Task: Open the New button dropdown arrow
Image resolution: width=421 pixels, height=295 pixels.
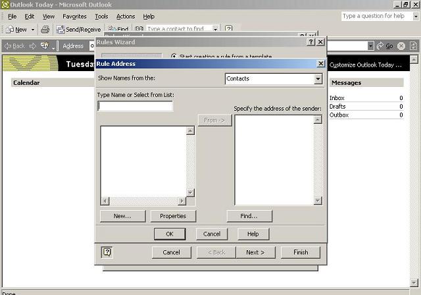Action: click(33, 29)
